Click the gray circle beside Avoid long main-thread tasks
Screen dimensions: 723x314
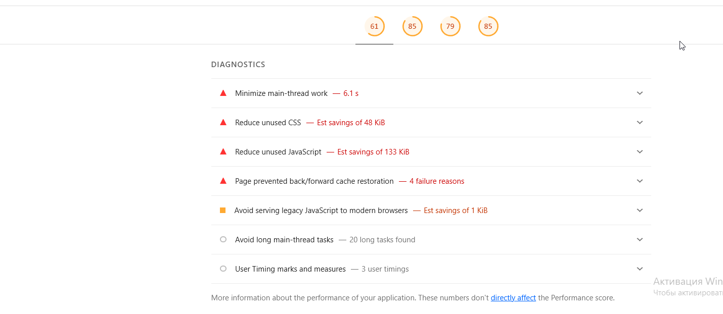pyautogui.click(x=223, y=240)
